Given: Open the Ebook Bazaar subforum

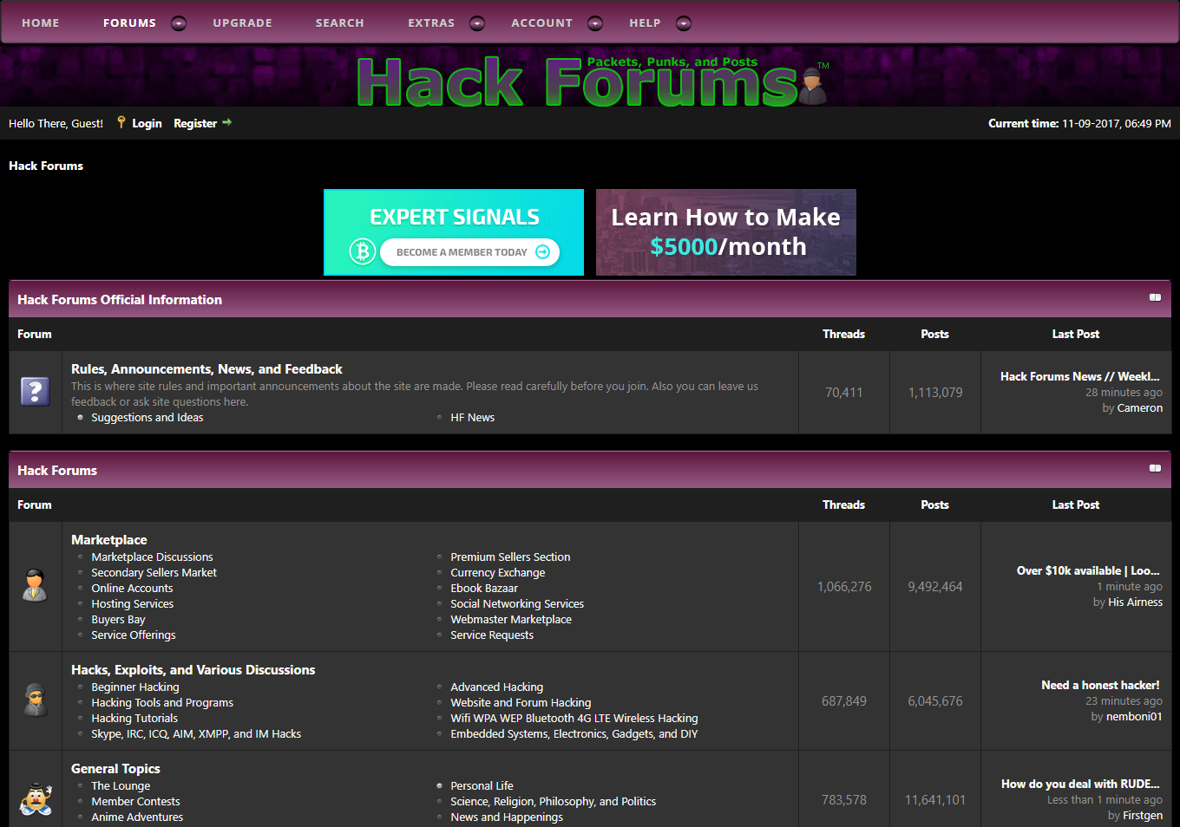Looking at the screenshot, I should coord(484,589).
